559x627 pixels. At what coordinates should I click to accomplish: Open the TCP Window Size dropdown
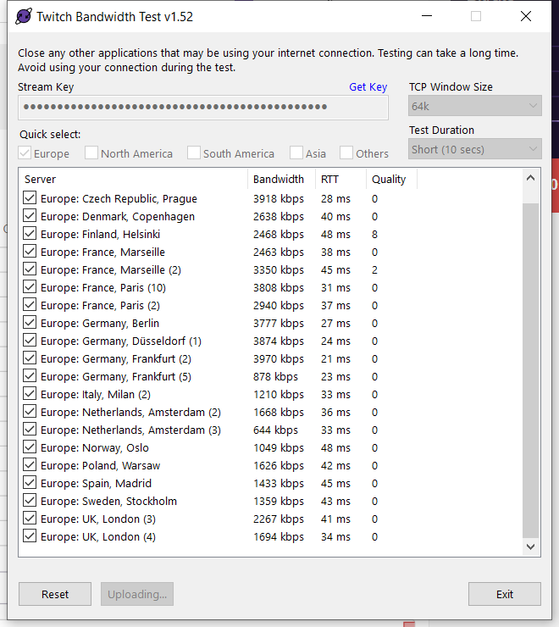(474, 106)
